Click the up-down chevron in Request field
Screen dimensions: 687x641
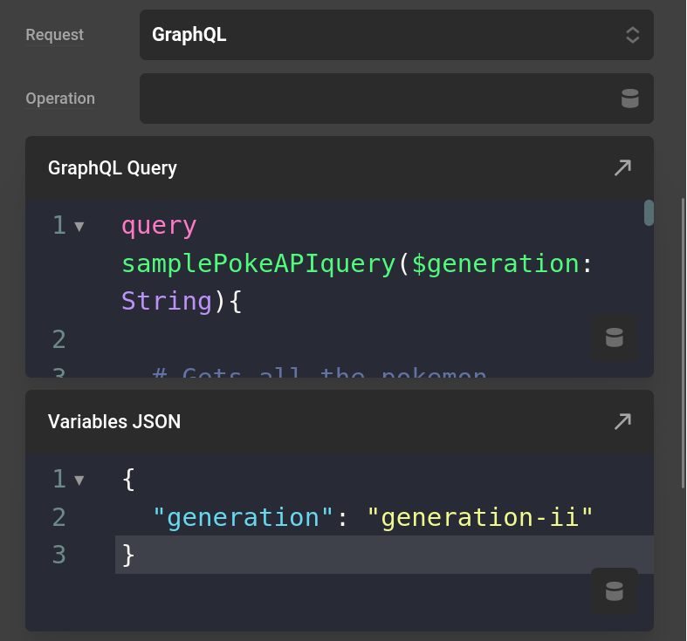pos(632,35)
